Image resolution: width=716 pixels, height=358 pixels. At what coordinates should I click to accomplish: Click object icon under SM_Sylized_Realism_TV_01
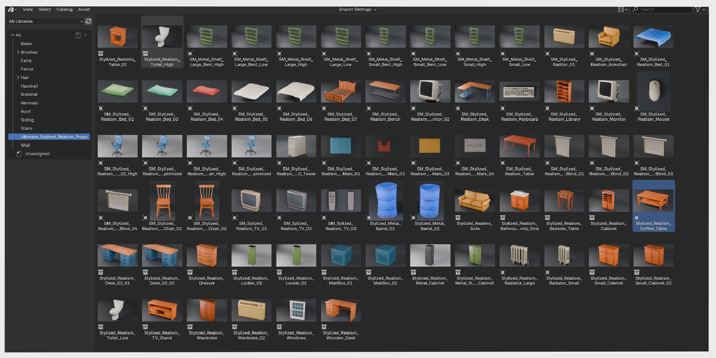click(235, 218)
